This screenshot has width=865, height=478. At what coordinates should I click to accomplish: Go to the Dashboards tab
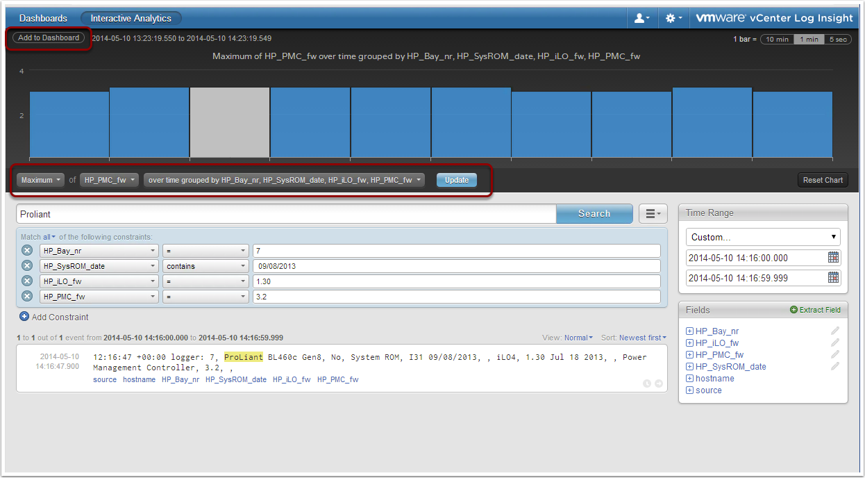[x=43, y=18]
